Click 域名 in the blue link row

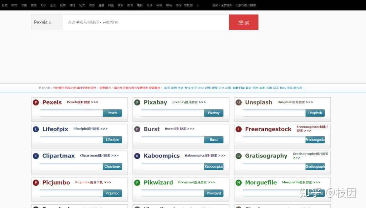coord(283,88)
